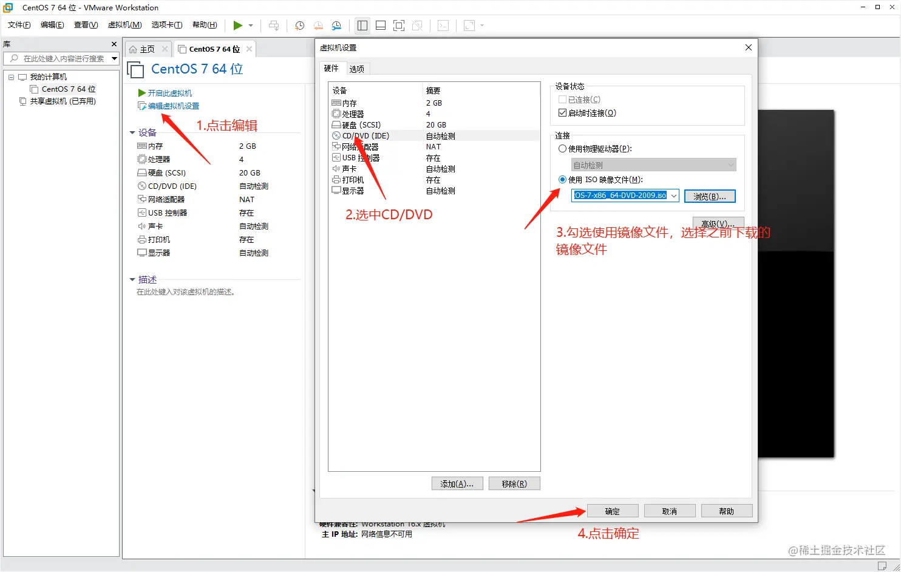Click the take snapshot clock icon
The width and height of the screenshot is (901, 572).
pyautogui.click(x=299, y=25)
